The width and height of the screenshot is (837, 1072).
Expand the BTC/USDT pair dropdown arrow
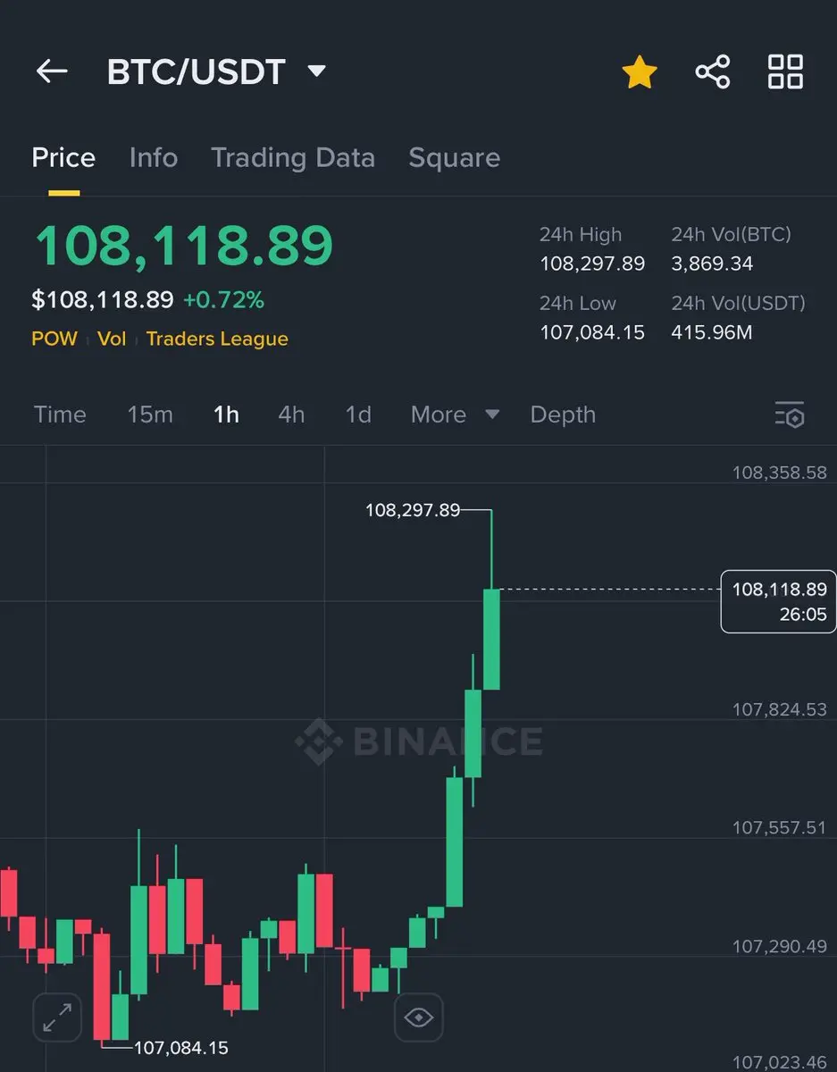click(x=316, y=71)
